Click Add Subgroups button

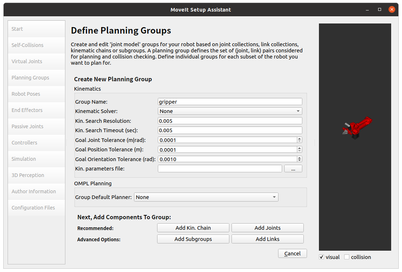click(193, 239)
